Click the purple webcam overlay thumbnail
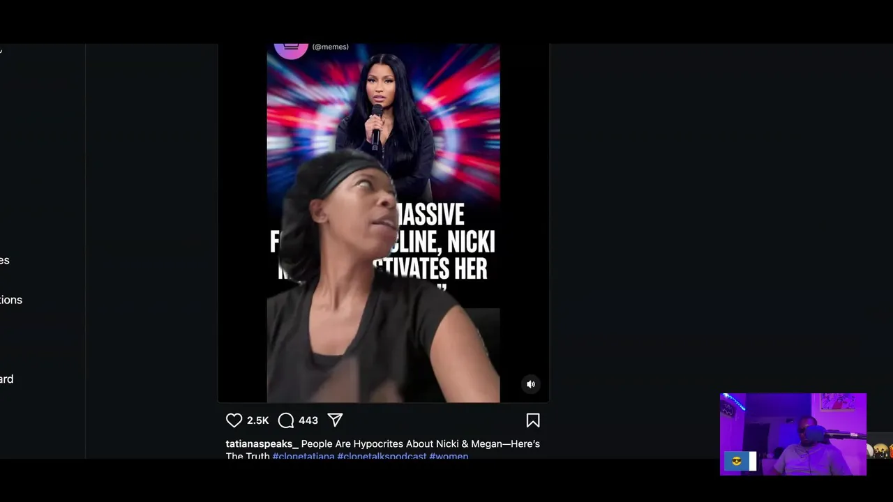 793,434
